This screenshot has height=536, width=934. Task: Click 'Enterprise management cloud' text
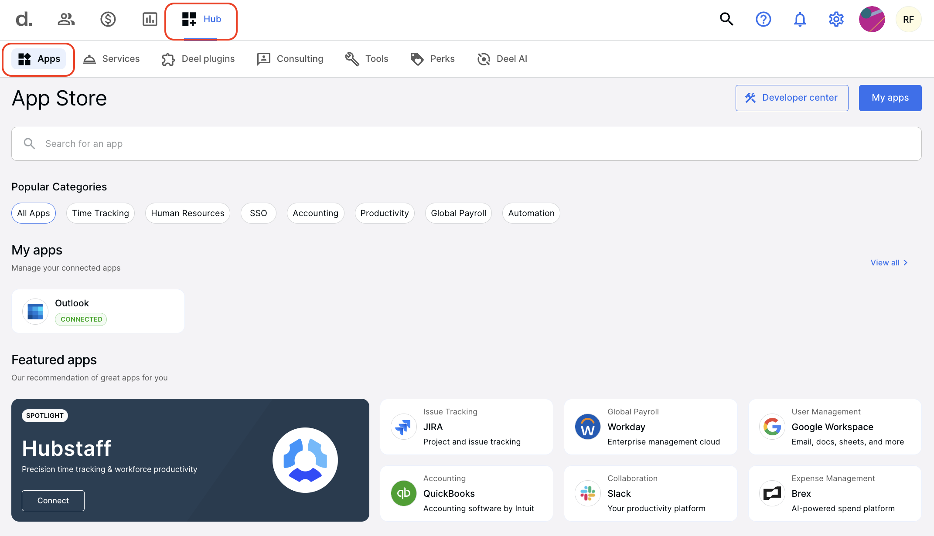click(664, 442)
